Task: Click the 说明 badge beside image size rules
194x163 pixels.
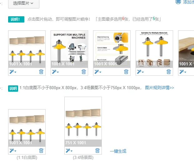Action: click(x=13, y=89)
